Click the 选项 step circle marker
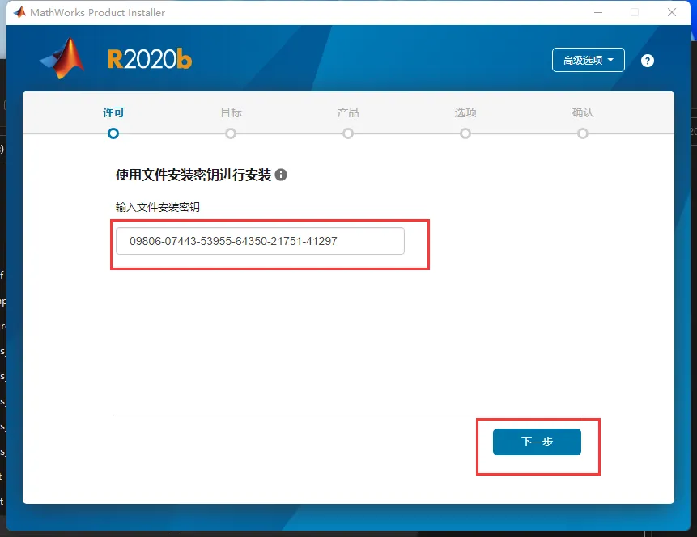 point(465,133)
